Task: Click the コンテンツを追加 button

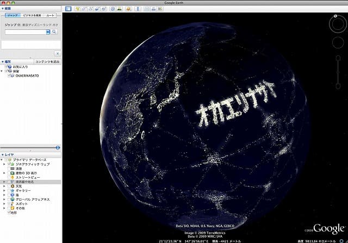Action: (x=47, y=61)
